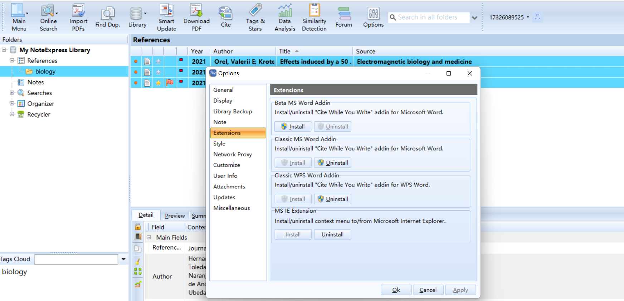
Task: Click in Search in all folders field
Action: point(429,17)
